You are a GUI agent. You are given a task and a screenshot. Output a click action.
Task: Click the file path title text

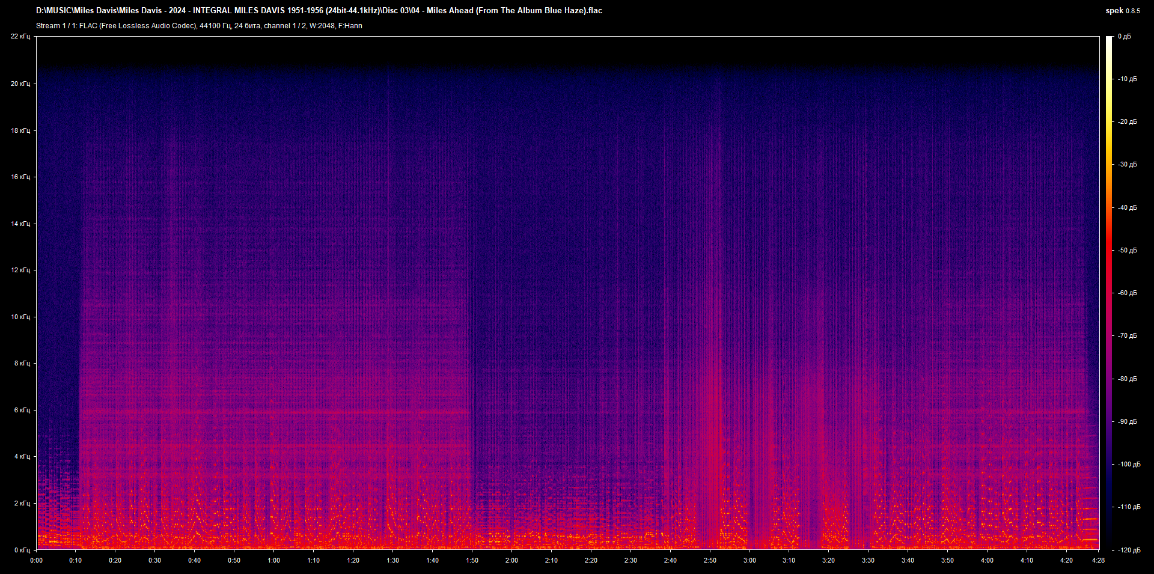(x=319, y=10)
